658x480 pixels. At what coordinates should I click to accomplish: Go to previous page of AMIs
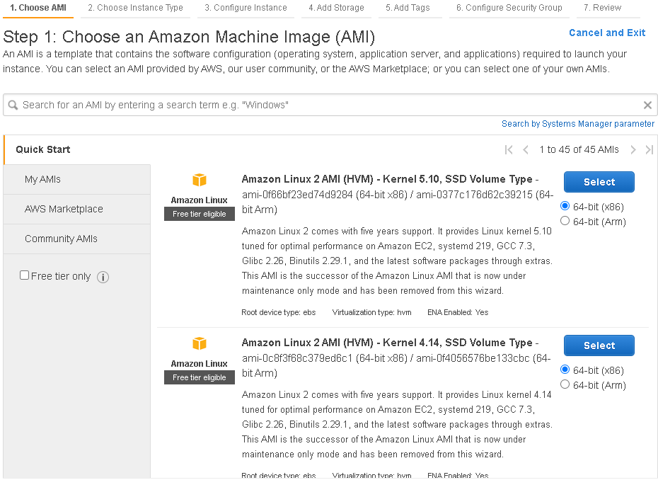pyautogui.click(x=526, y=150)
